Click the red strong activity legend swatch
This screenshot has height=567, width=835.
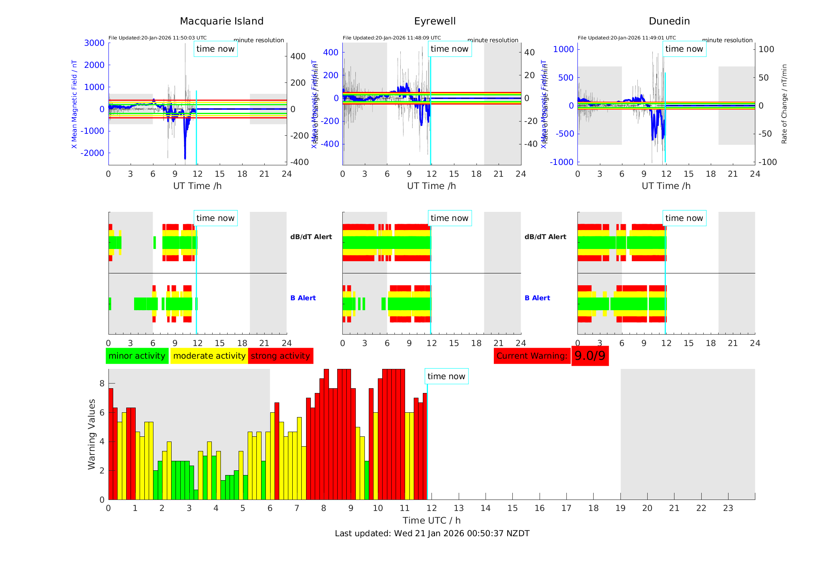(x=280, y=356)
